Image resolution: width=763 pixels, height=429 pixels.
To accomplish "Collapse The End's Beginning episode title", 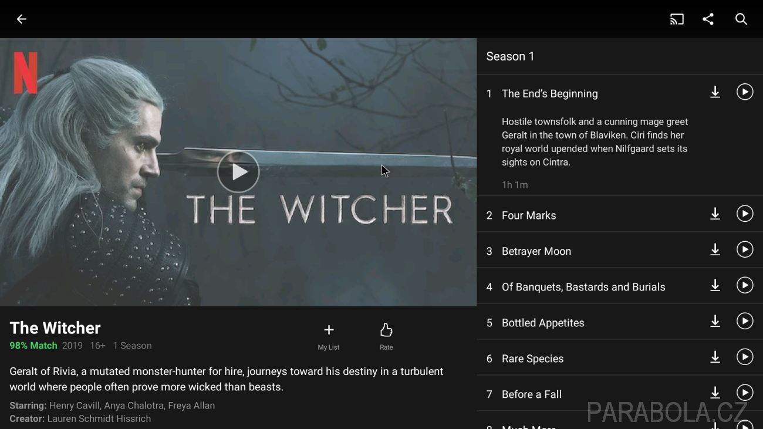I will pos(550,94).
